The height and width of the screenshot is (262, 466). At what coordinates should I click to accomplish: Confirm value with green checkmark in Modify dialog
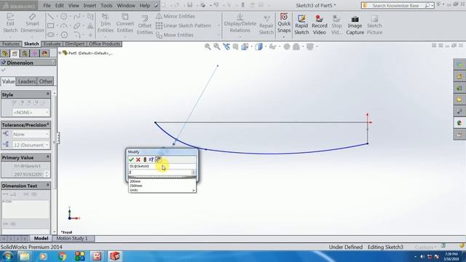tap(131, 159)
